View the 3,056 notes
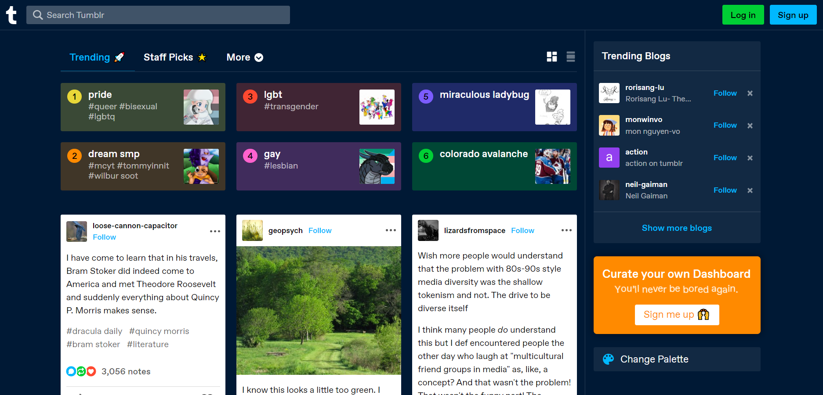 tap(126, 371)
